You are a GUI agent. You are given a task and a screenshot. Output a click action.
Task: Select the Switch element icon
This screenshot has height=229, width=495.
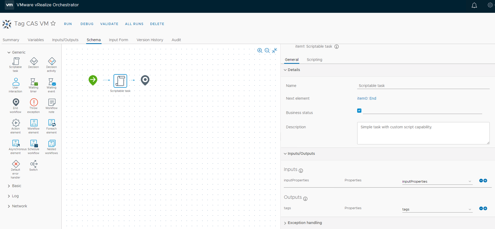pyautogui.click(x=34, y=164)
